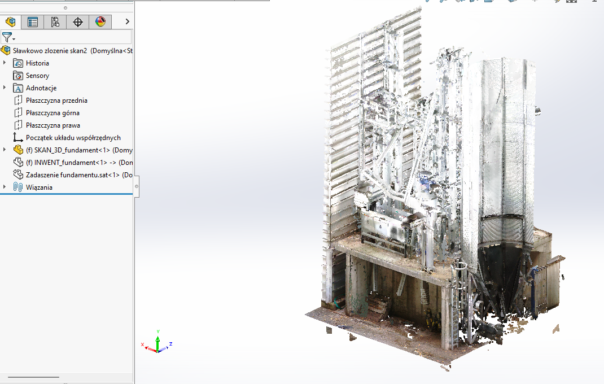Select the Płaszczyzna prawa plane icon
This screenshot has width=604, height=384.
pos(18,125)
